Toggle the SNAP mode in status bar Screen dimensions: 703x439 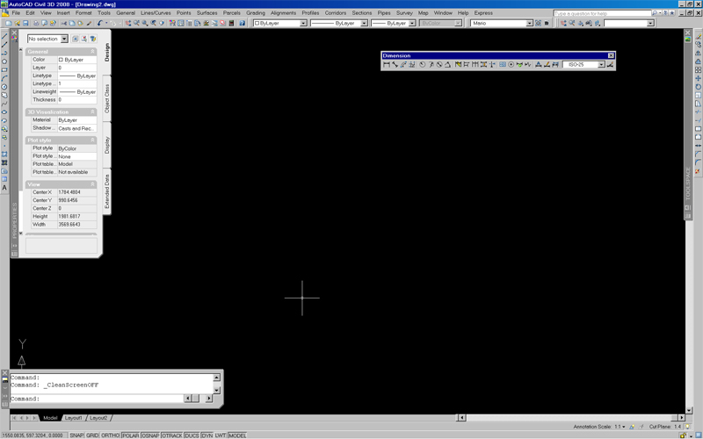pos(78,435)
